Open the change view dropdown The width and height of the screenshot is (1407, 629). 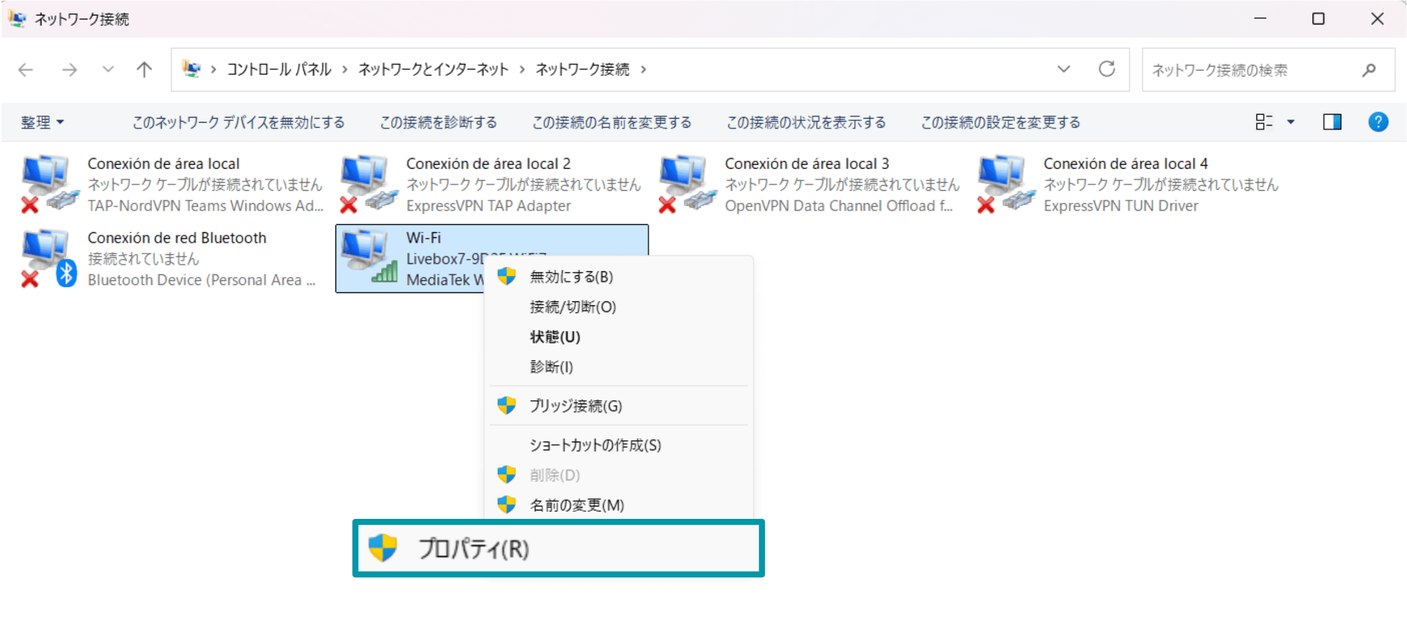tap(1274, 121)
